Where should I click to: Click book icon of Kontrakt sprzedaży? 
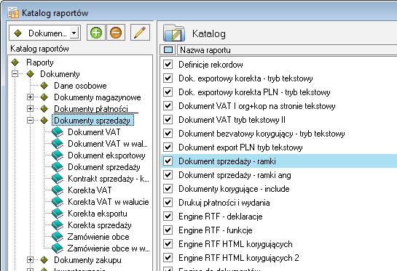(x=58, y=179)
